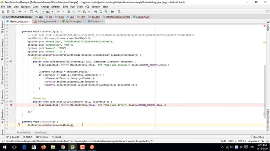The image size is (270, 151).
Task: Open Chrome from the Windows taskbar
Action: [63, 147]
